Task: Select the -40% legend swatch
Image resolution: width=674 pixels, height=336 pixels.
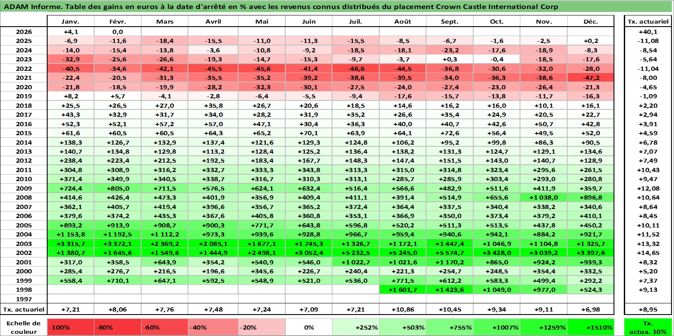Action: click(x=213, y=327)
